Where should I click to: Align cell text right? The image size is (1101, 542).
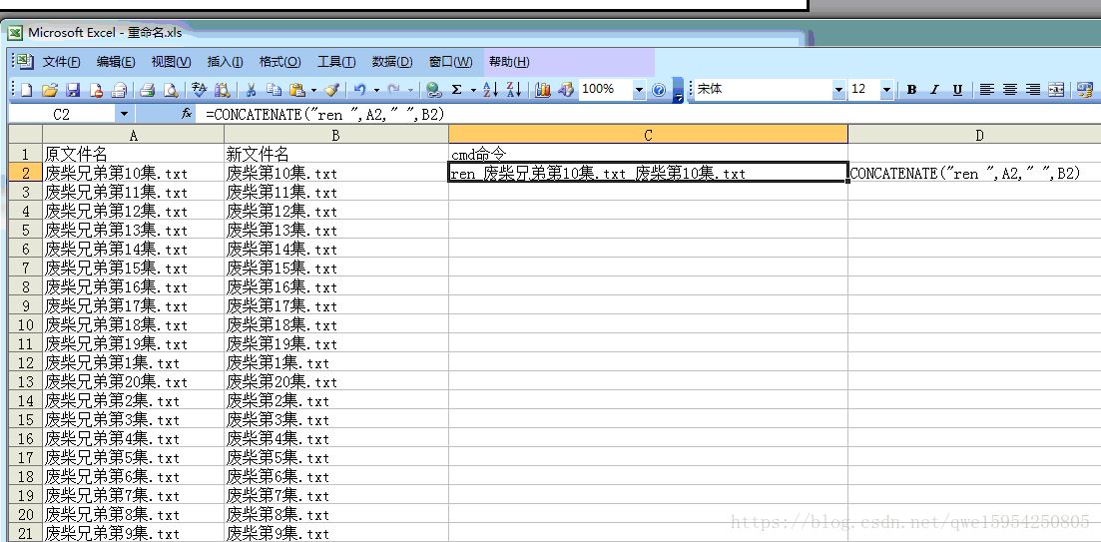tap(1033, 90)
